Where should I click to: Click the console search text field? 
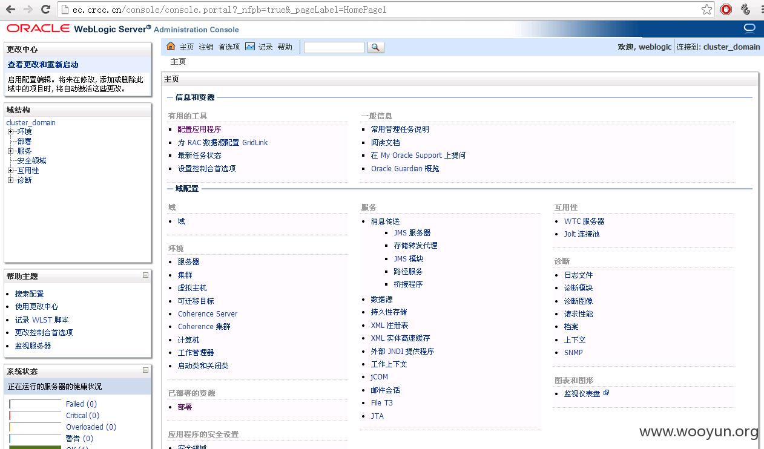click(x=334, y=47)
